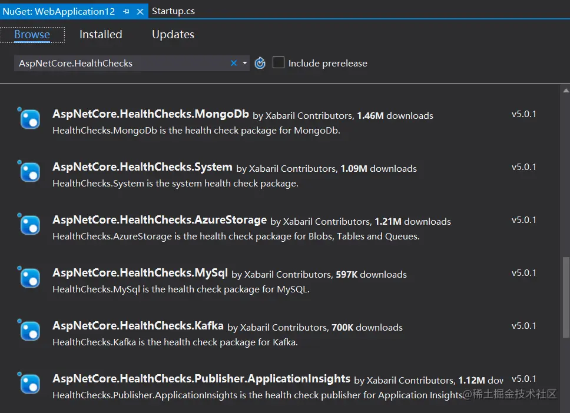Click the Kafka health check description
This screenshot has width=570, height=413.
tap(175, 342)
